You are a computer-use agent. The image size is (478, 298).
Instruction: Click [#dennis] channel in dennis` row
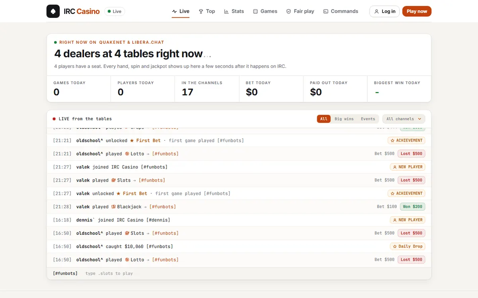[x=158, y=220]
